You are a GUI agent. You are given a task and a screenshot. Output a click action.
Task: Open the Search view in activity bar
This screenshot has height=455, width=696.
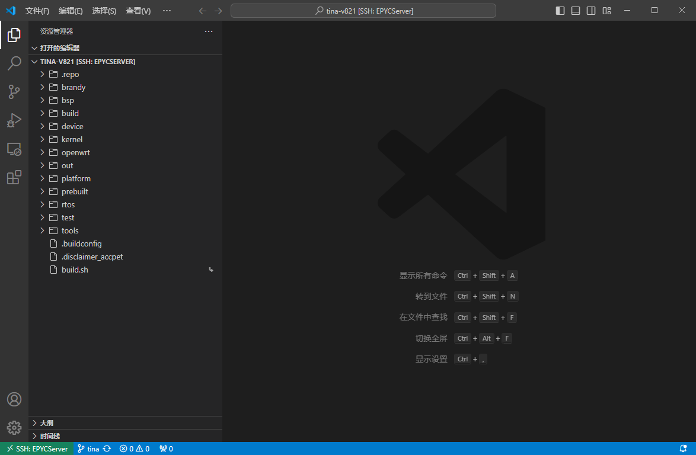click(14, 63)
